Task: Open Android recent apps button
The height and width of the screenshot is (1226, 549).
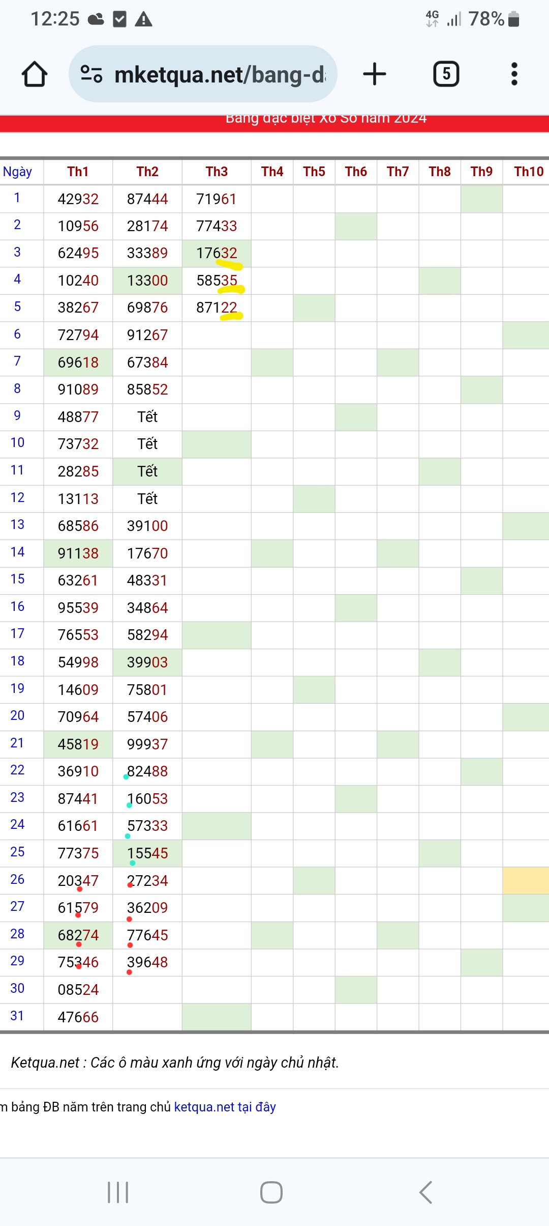Action: [118, 1192]
